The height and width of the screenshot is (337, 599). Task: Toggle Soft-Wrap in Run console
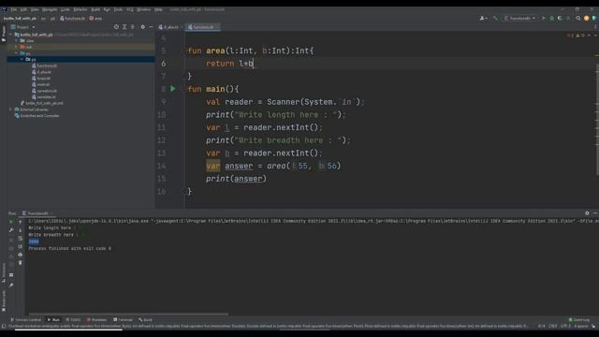point(21,239)
